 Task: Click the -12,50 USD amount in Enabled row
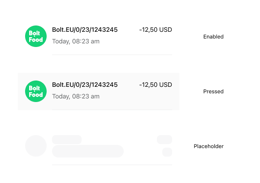156,30
